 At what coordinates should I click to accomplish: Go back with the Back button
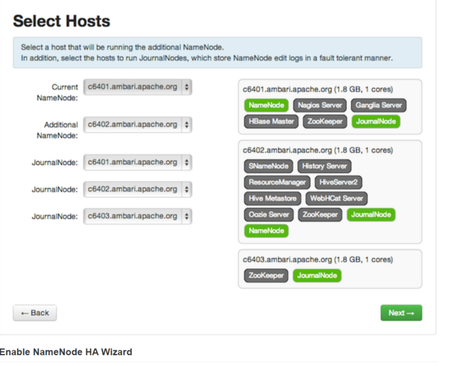(x=35, y=313)
